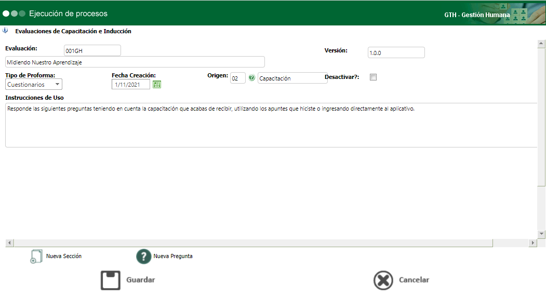Viewport: 546px width, 296px height.
Task: Open the calendar picker next to Fecha Creación
Action: (157, 85)
